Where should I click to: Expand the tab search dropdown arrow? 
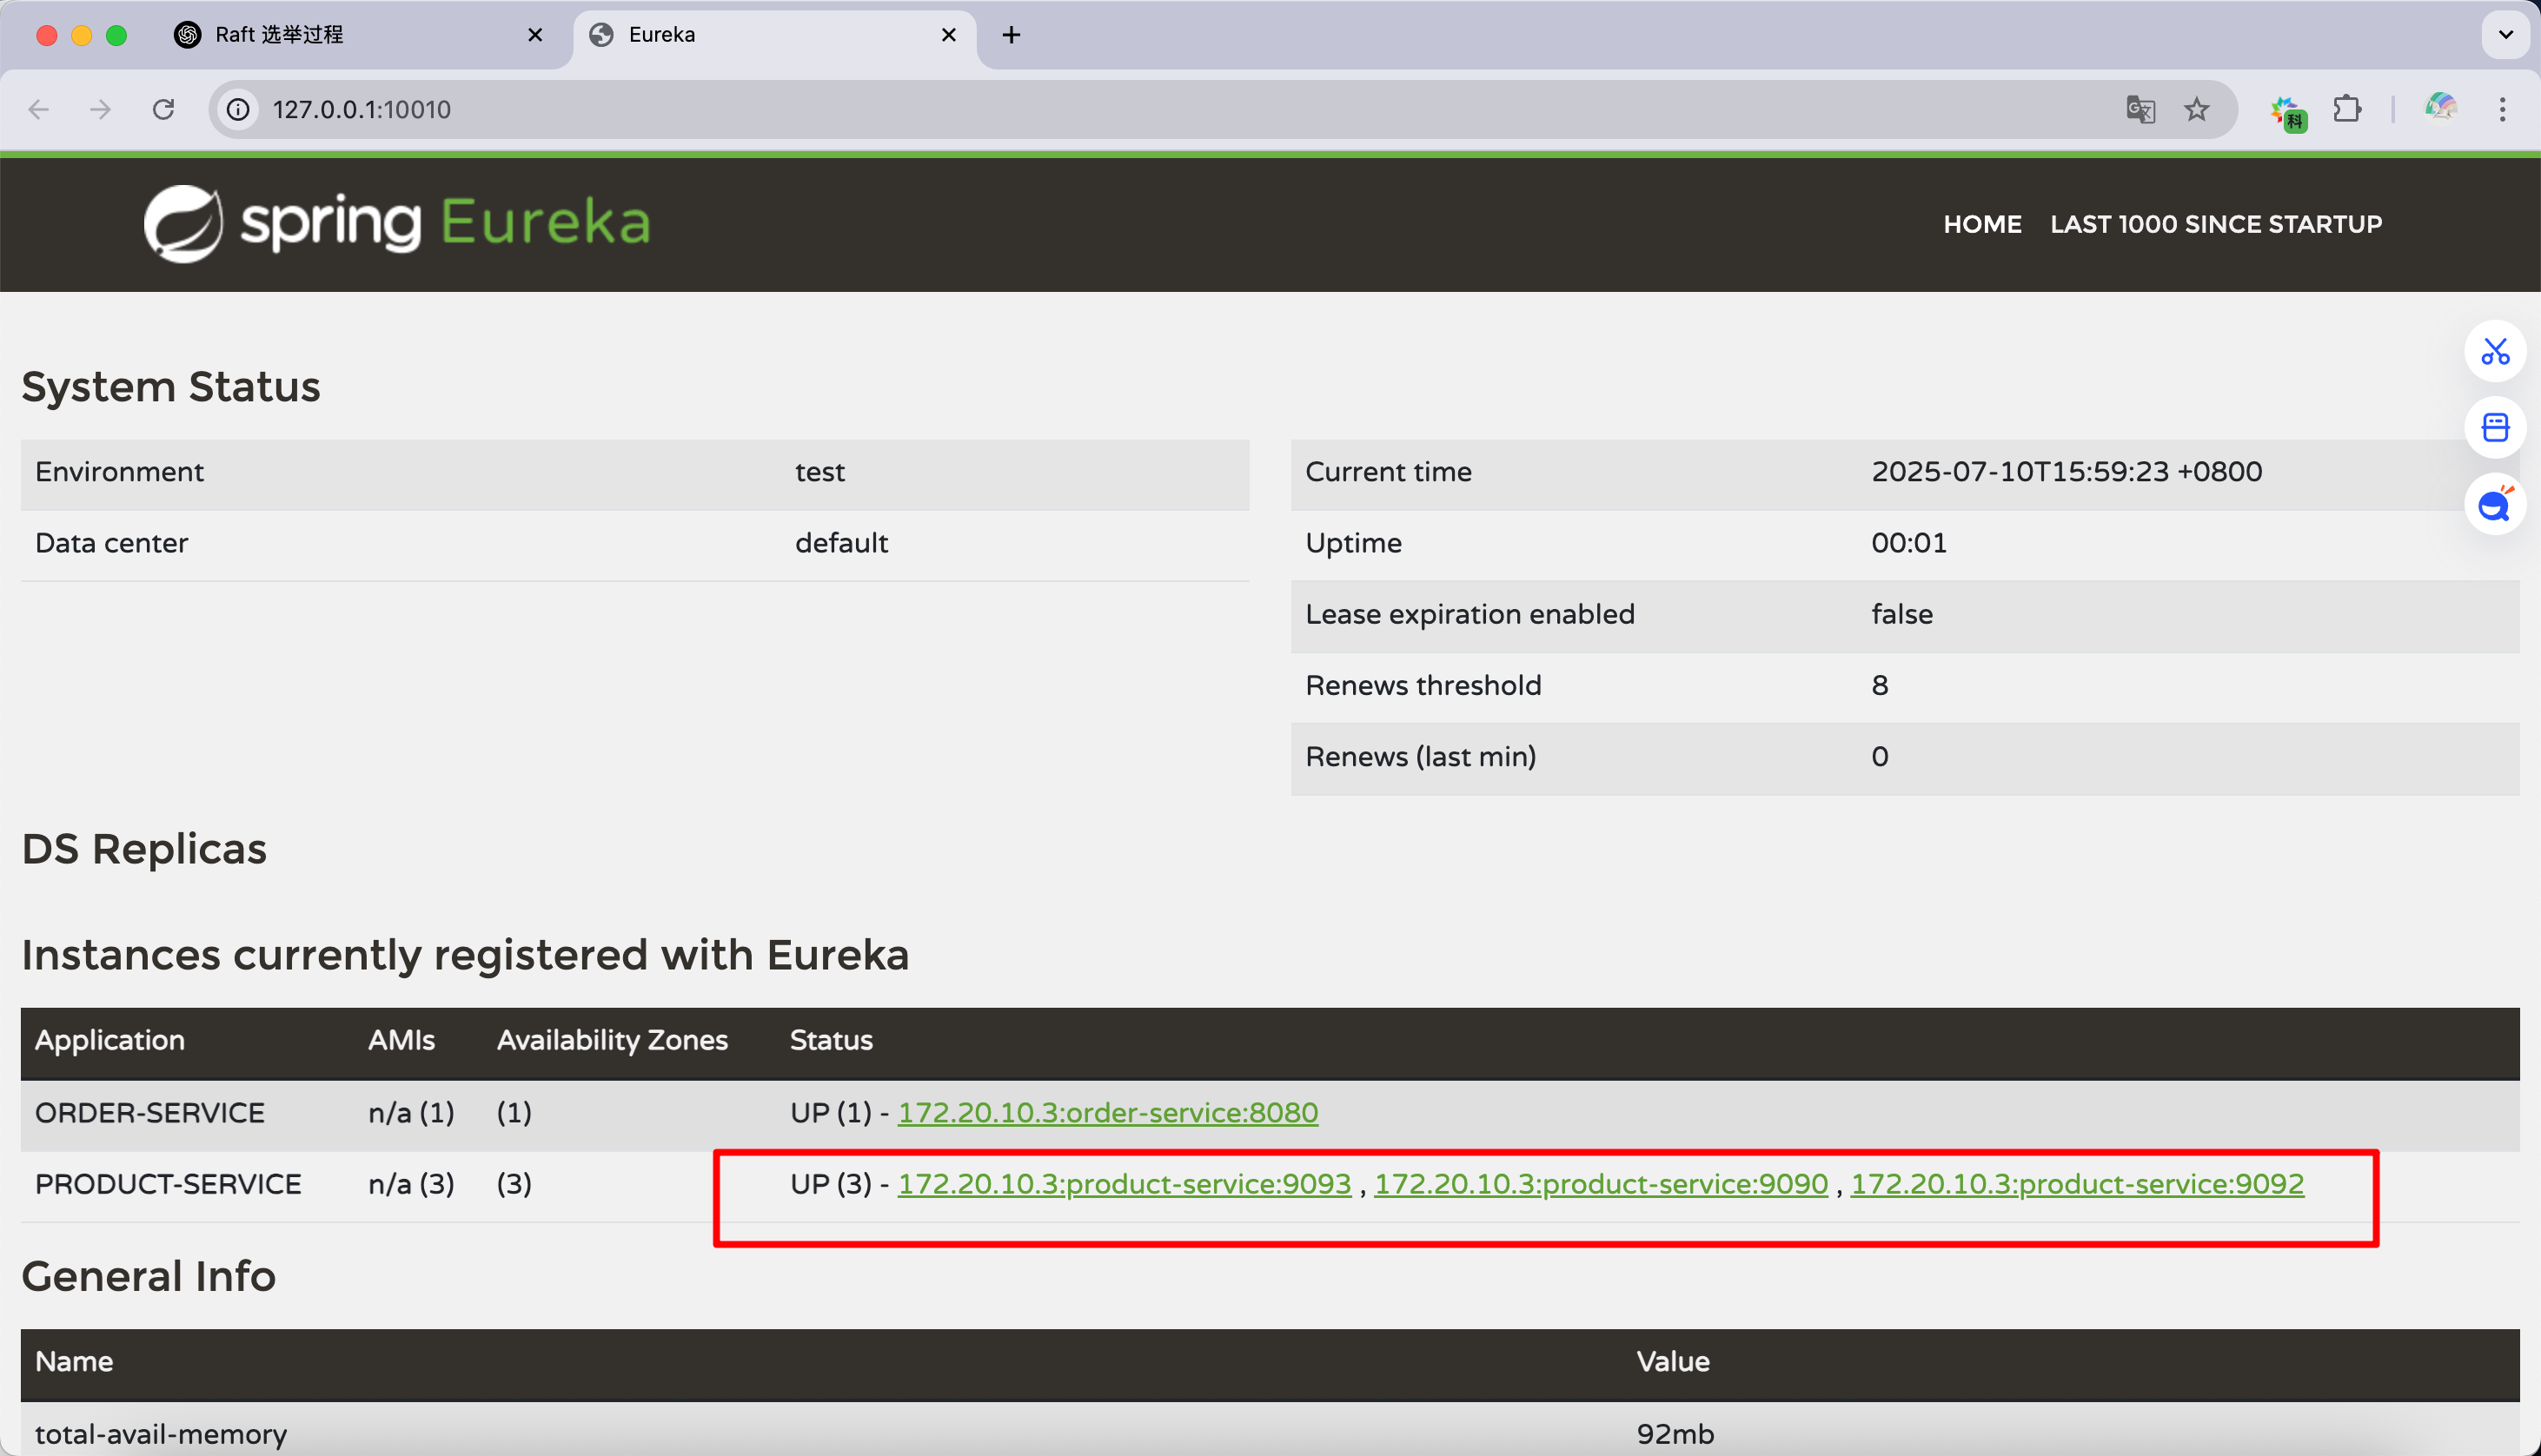click(2505, 35)
